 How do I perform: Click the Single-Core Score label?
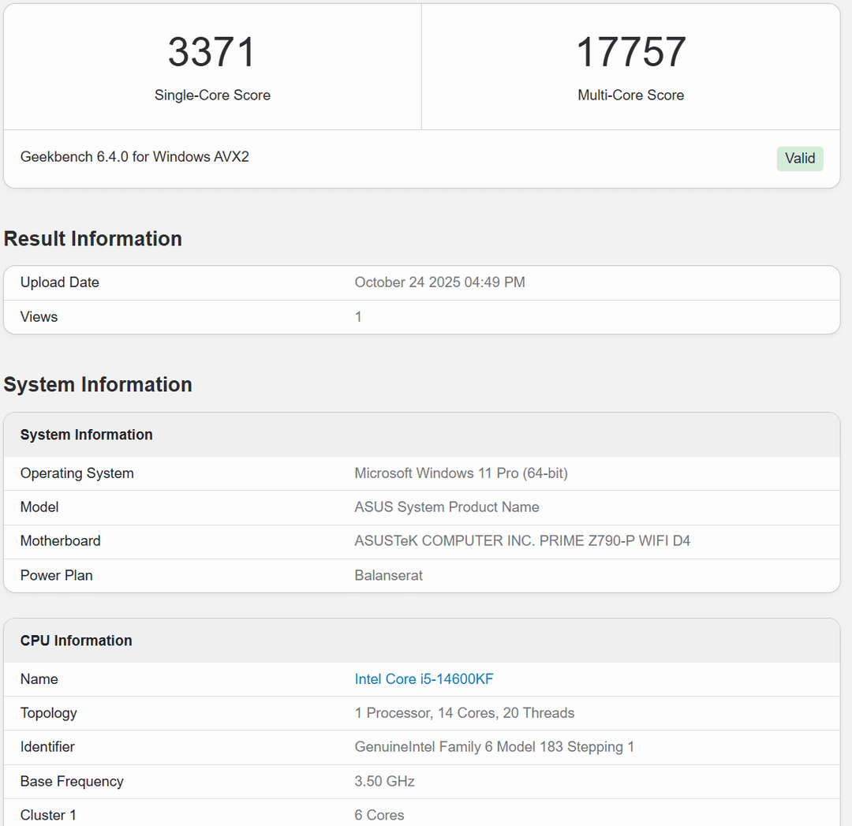tap(212, 95)
